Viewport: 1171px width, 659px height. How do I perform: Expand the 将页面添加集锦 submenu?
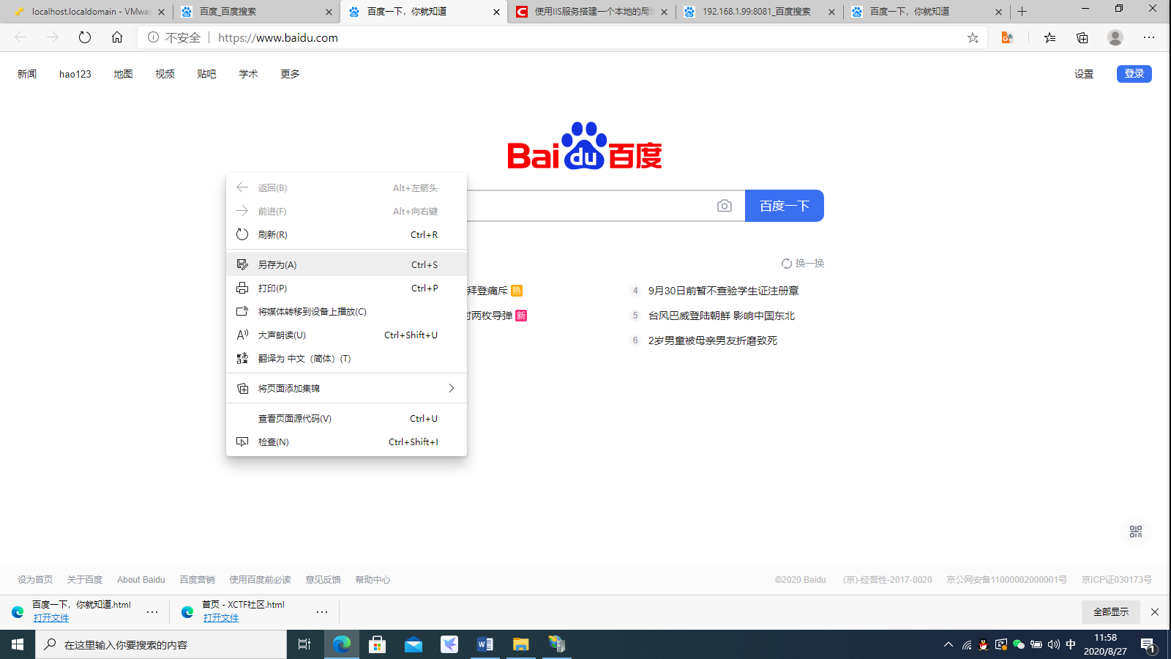point(346,388)
